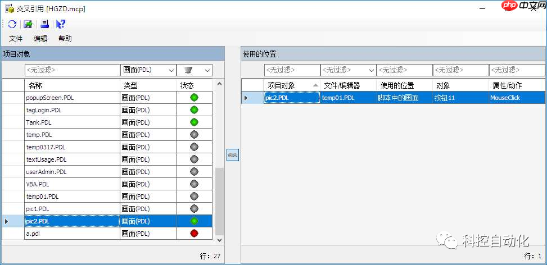Click the list scrollbar down arrow

pyautogui.click(x=219, y=240)
